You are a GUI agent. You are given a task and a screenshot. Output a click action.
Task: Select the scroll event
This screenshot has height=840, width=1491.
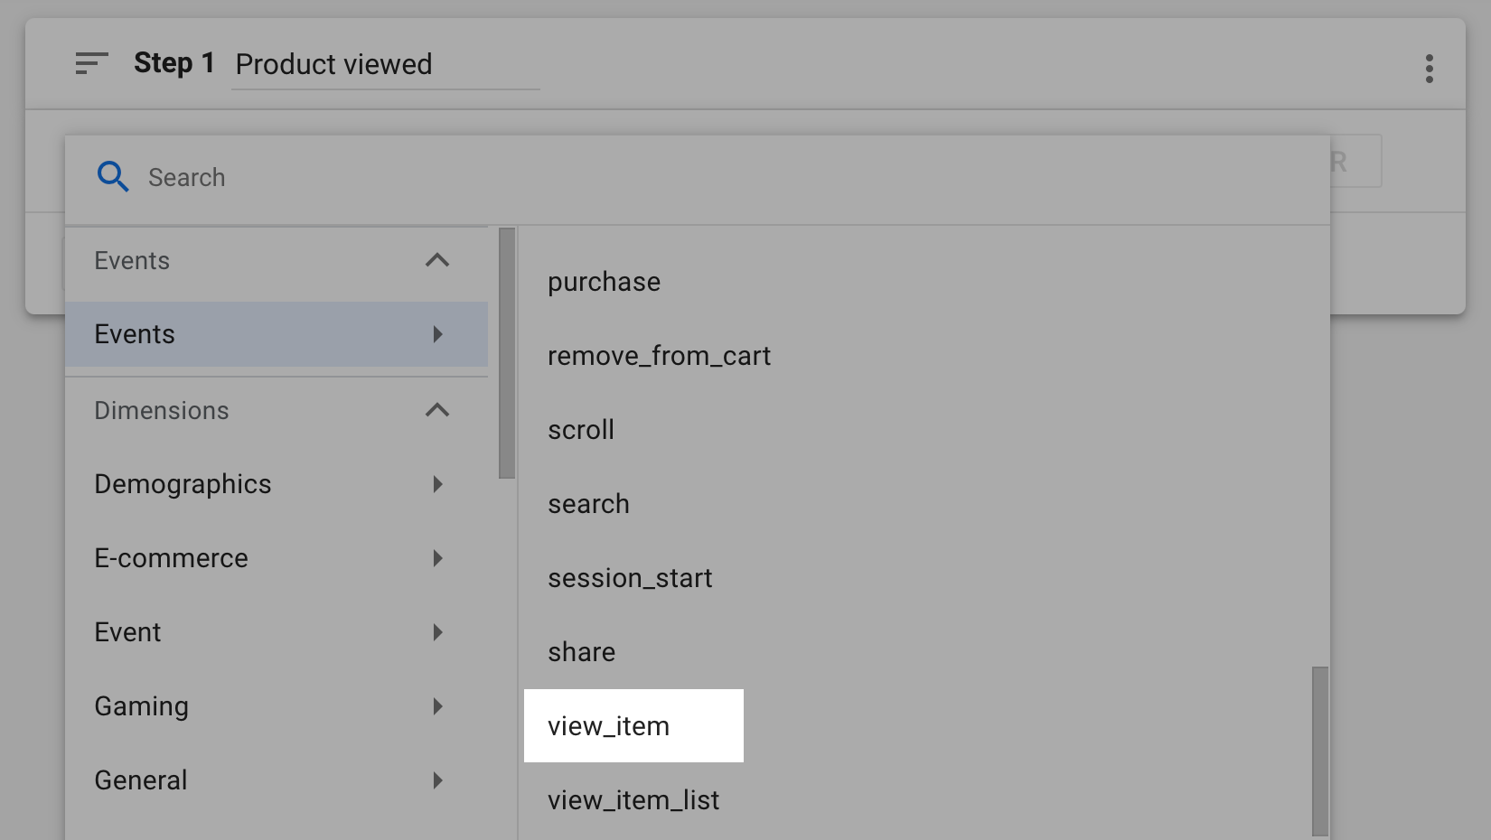[x=581, y=429]
